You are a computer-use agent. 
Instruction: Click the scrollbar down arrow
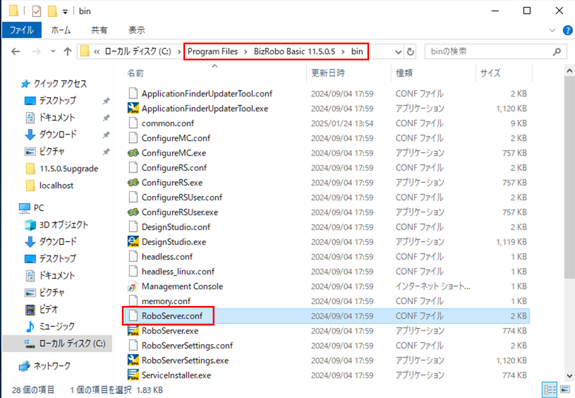[569, 376]
